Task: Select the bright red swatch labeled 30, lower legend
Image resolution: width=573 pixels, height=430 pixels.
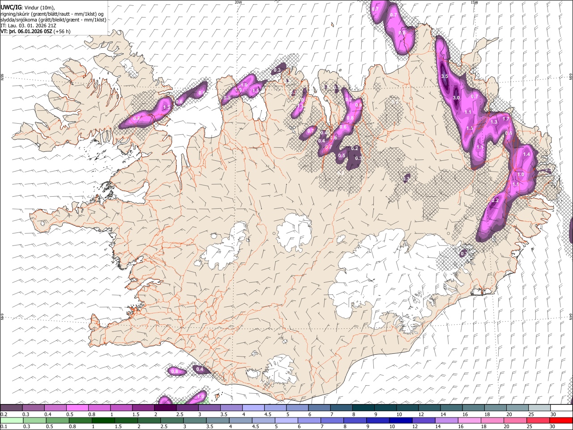Action: coord(561,420)
